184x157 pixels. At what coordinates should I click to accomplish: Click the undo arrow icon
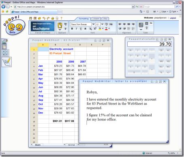click(x=44, y=18)
